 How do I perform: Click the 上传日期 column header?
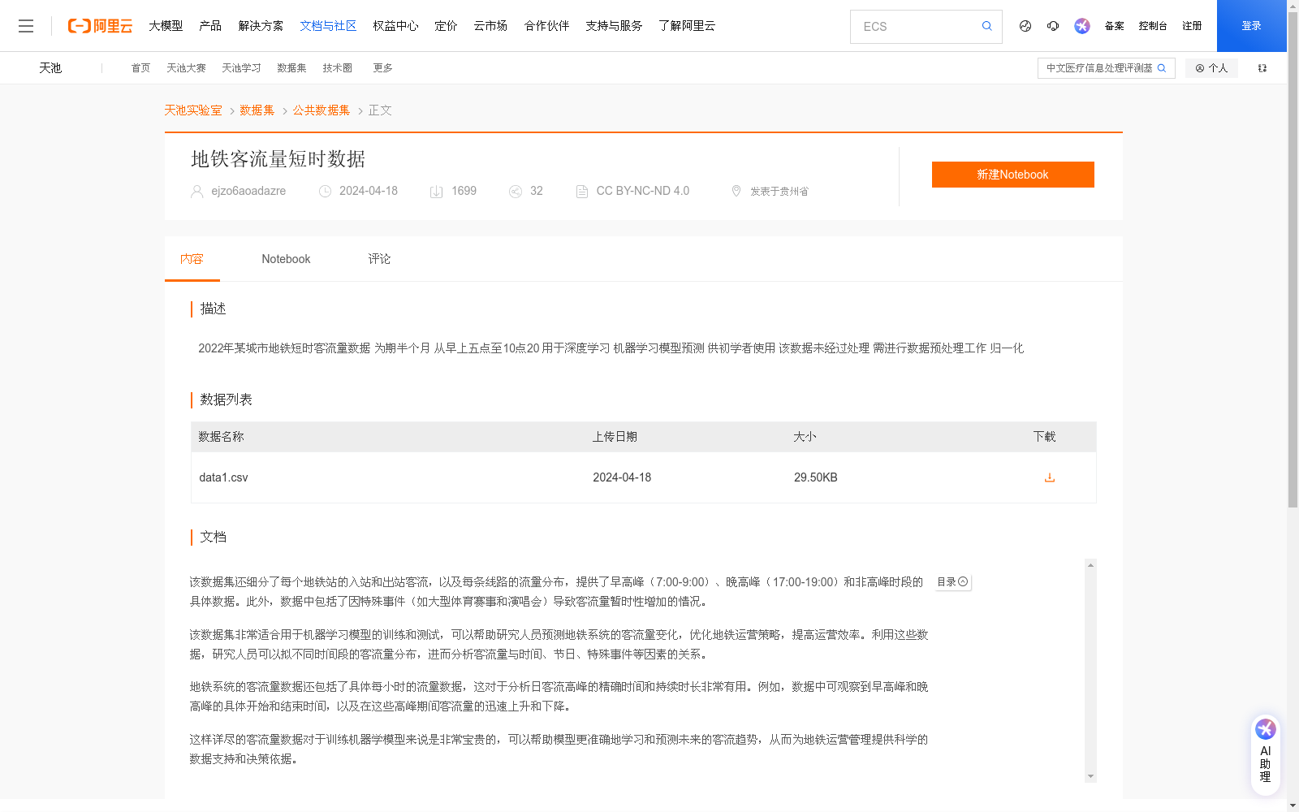[615, 437]
